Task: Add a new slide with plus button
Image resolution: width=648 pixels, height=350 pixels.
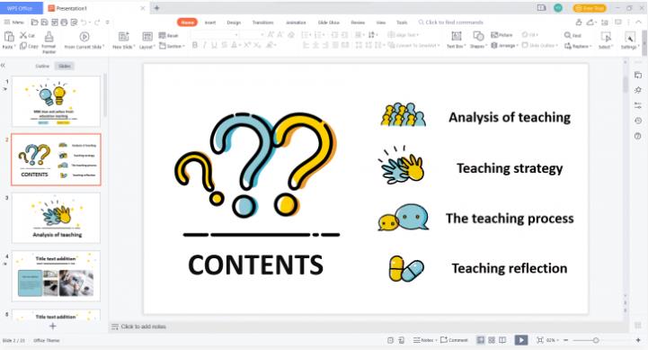Action: pos(52,327)
